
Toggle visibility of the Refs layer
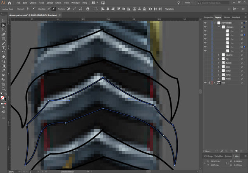[205, 83]
